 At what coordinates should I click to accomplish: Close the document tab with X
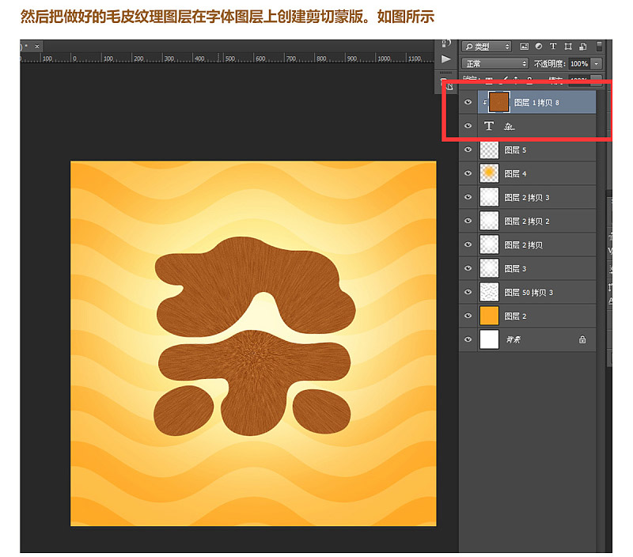37,47
